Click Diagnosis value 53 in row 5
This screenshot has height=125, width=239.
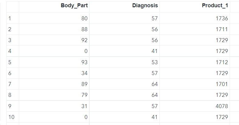(154, 62)
